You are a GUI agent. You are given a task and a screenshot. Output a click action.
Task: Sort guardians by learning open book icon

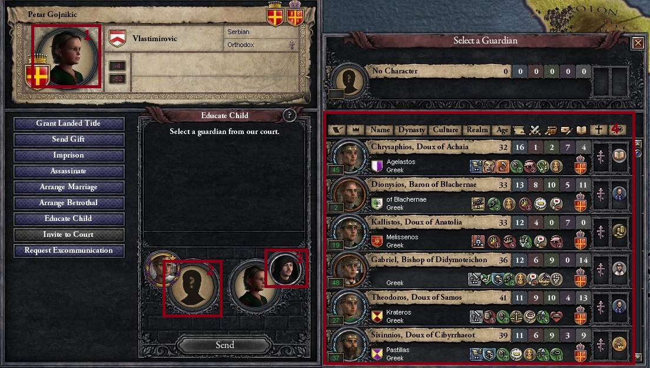click(582, 130)
